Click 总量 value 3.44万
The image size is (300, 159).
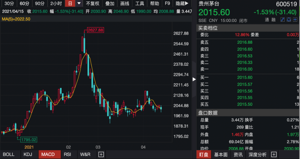237,120
